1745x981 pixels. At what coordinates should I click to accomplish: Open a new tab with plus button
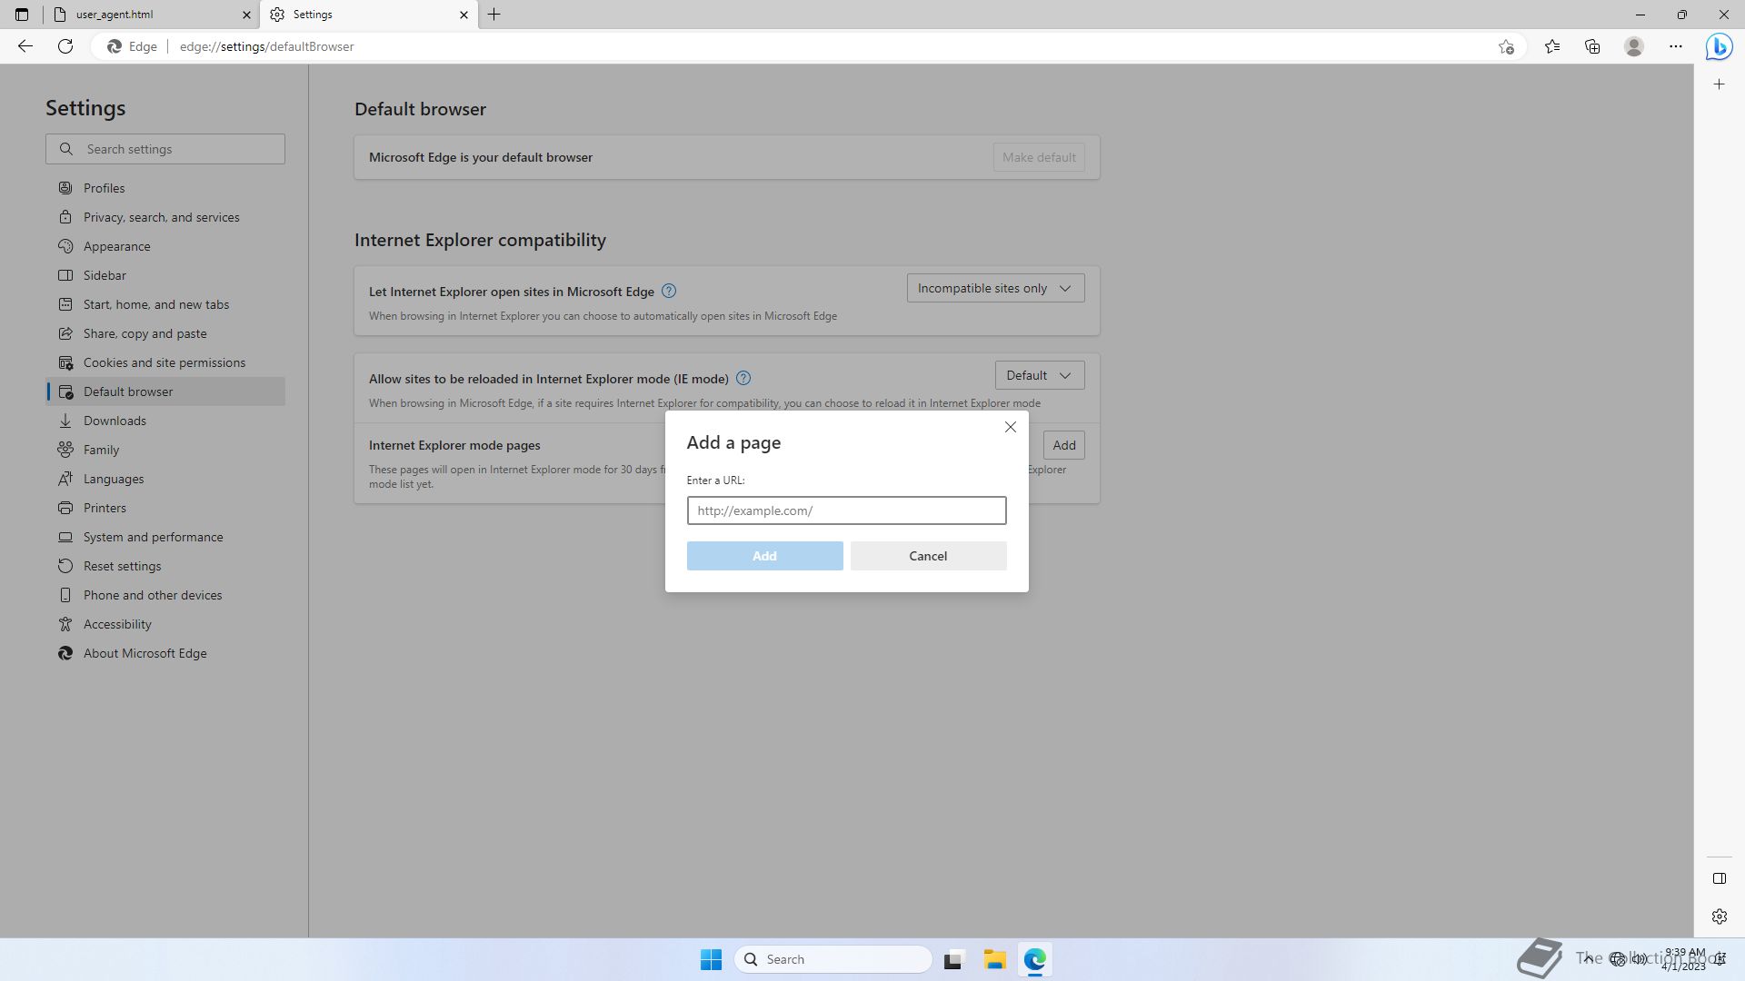[494, 15]
